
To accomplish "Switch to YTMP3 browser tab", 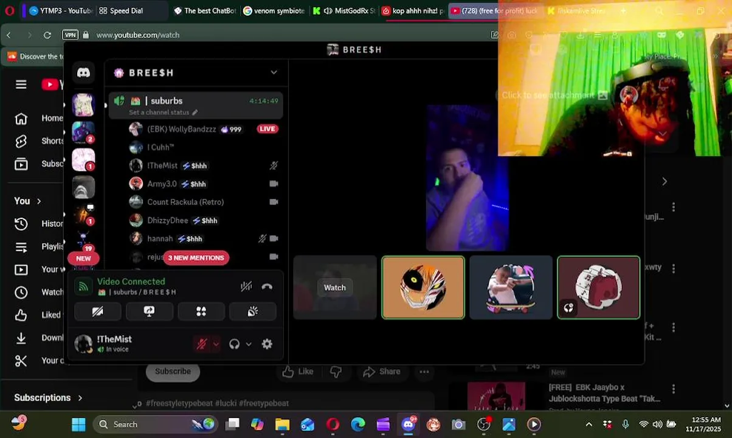I will [x=60, y=11].
